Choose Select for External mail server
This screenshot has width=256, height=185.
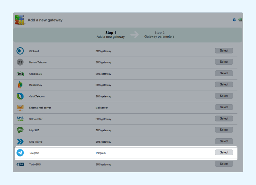point(224,107)
